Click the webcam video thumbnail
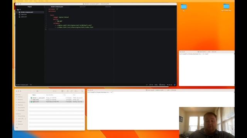 tap(207, 123)
